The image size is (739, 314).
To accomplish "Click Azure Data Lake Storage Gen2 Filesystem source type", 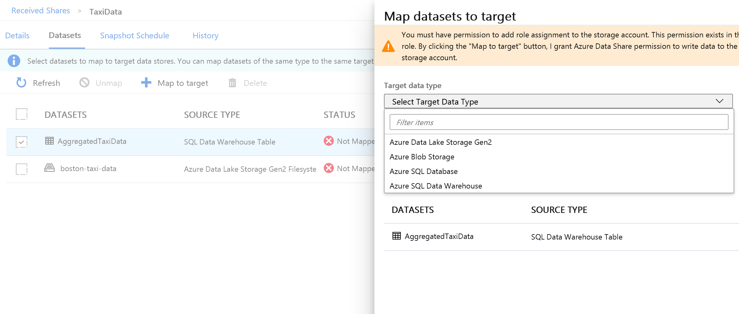I will (250, 169).
